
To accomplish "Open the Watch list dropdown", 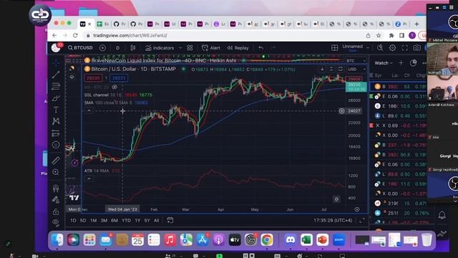I will 384,63.
